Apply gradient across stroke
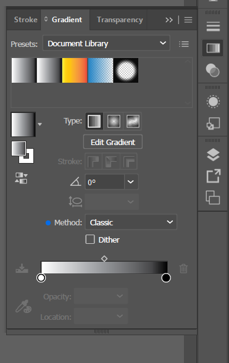The width and height of the screenshot is (229, 363). click(129, 161)
